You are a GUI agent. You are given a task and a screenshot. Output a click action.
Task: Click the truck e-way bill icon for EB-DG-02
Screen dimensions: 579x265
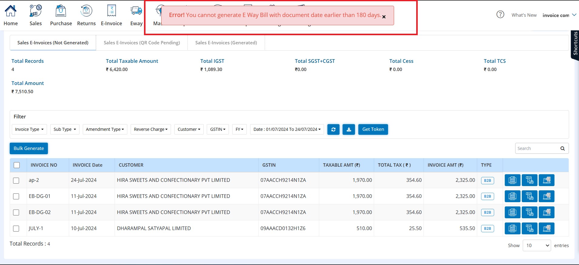[530, 212]
